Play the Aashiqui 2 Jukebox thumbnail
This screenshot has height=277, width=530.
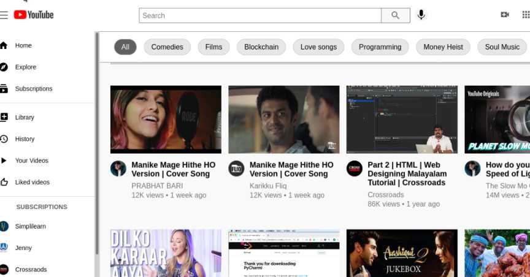pyautogui.click(x=402, y=253)
